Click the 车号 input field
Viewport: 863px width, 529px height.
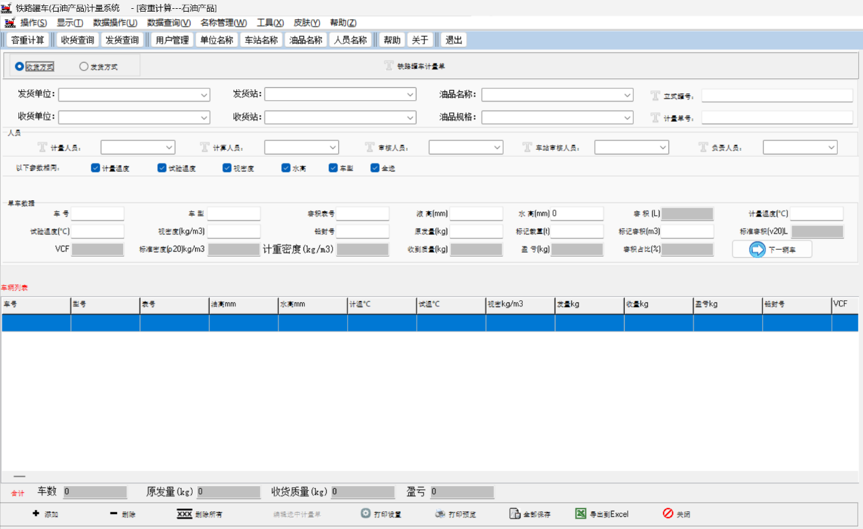97,214
